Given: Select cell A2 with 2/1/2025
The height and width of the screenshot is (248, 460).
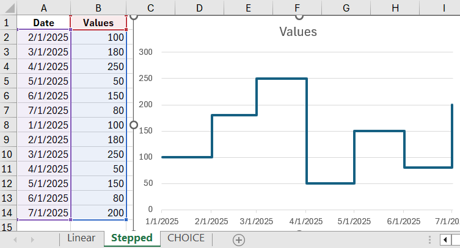Looking at the screenshot, I should pyautogui.click(x=44, y=37).
